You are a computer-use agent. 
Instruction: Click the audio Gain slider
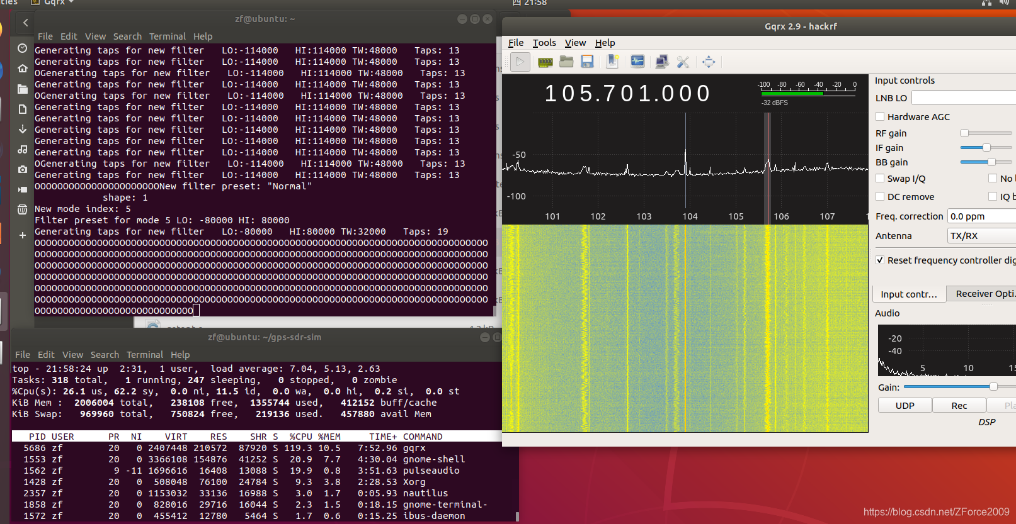tap(960, 387)
